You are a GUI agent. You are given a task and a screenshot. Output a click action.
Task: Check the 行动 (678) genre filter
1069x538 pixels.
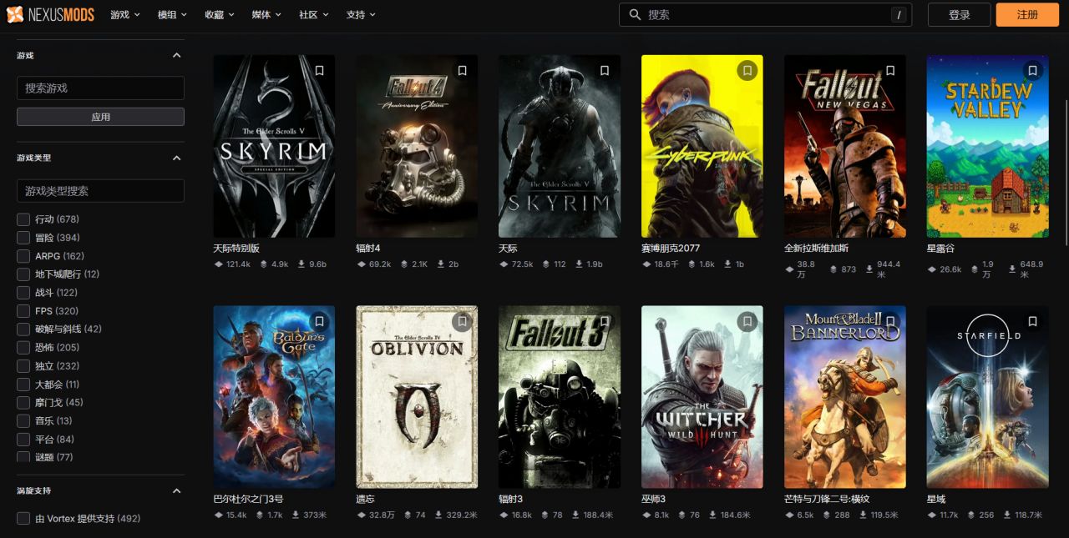pyautogui.click(x=23, y=219)
